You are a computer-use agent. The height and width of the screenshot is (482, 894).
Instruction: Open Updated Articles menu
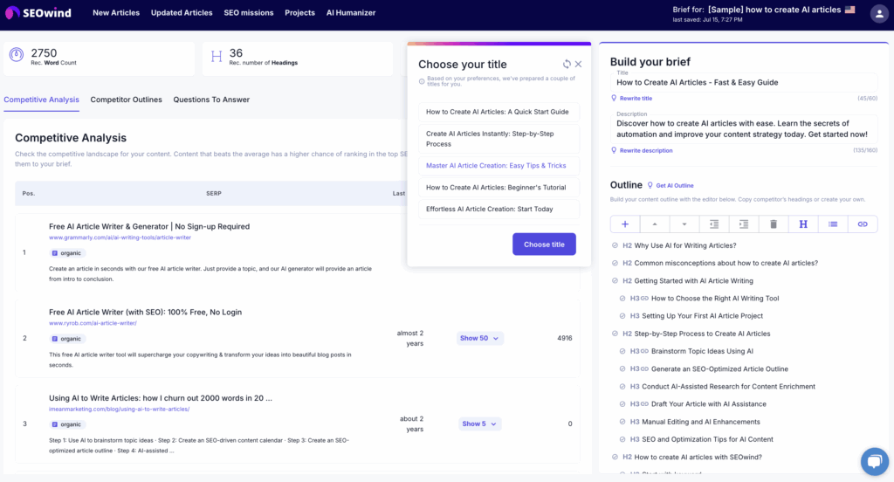coord(182,12)
